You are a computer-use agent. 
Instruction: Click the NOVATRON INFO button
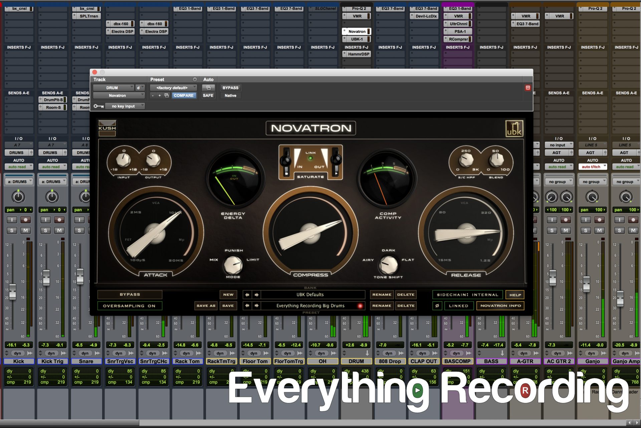[500, 306]
